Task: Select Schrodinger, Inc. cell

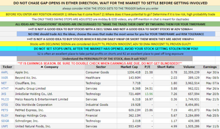Action: point(49,121)
